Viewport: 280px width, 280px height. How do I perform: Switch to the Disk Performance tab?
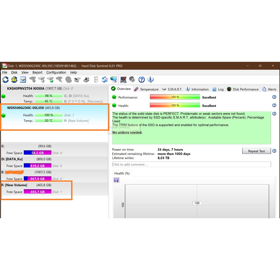243,89
